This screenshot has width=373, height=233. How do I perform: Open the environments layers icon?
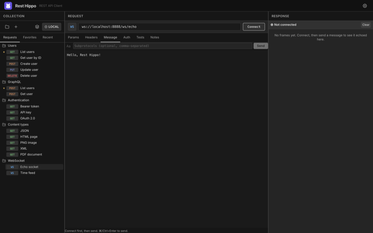pos(37,27)
